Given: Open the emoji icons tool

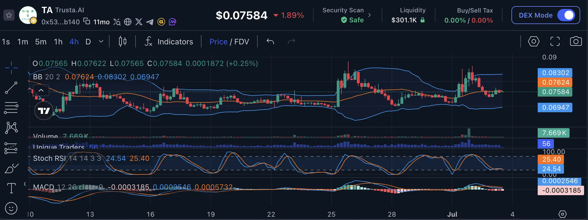Looking at the screenshot, I should pos(11,208).
